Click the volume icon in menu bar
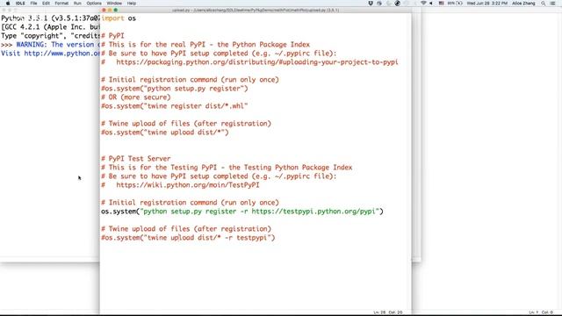This screenshot has height=316, width=562. [x=431, y=4]
